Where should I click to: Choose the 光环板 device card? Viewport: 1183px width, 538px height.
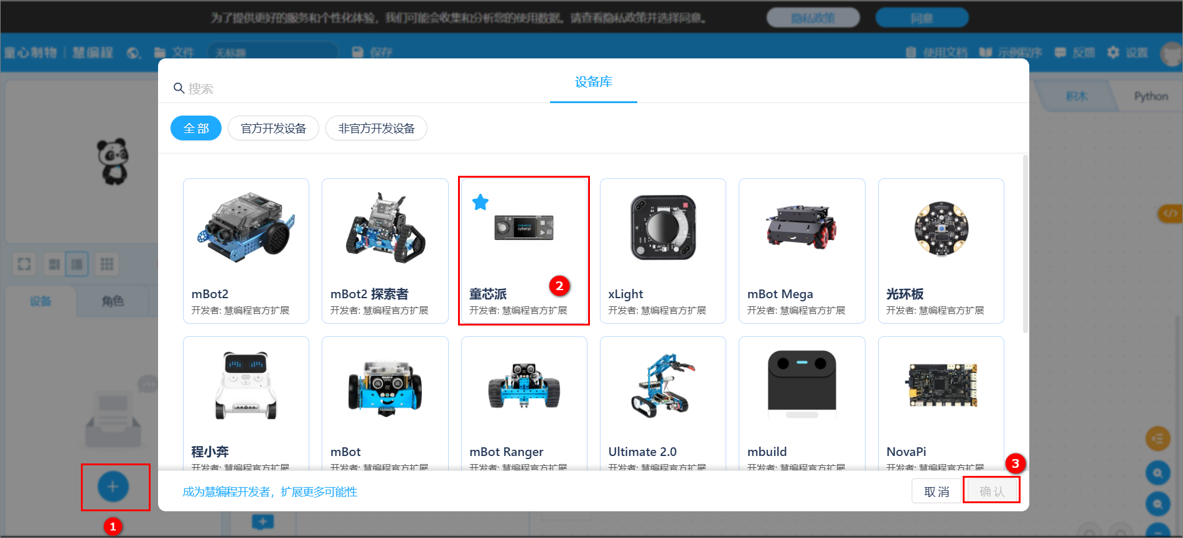point(941,251)
